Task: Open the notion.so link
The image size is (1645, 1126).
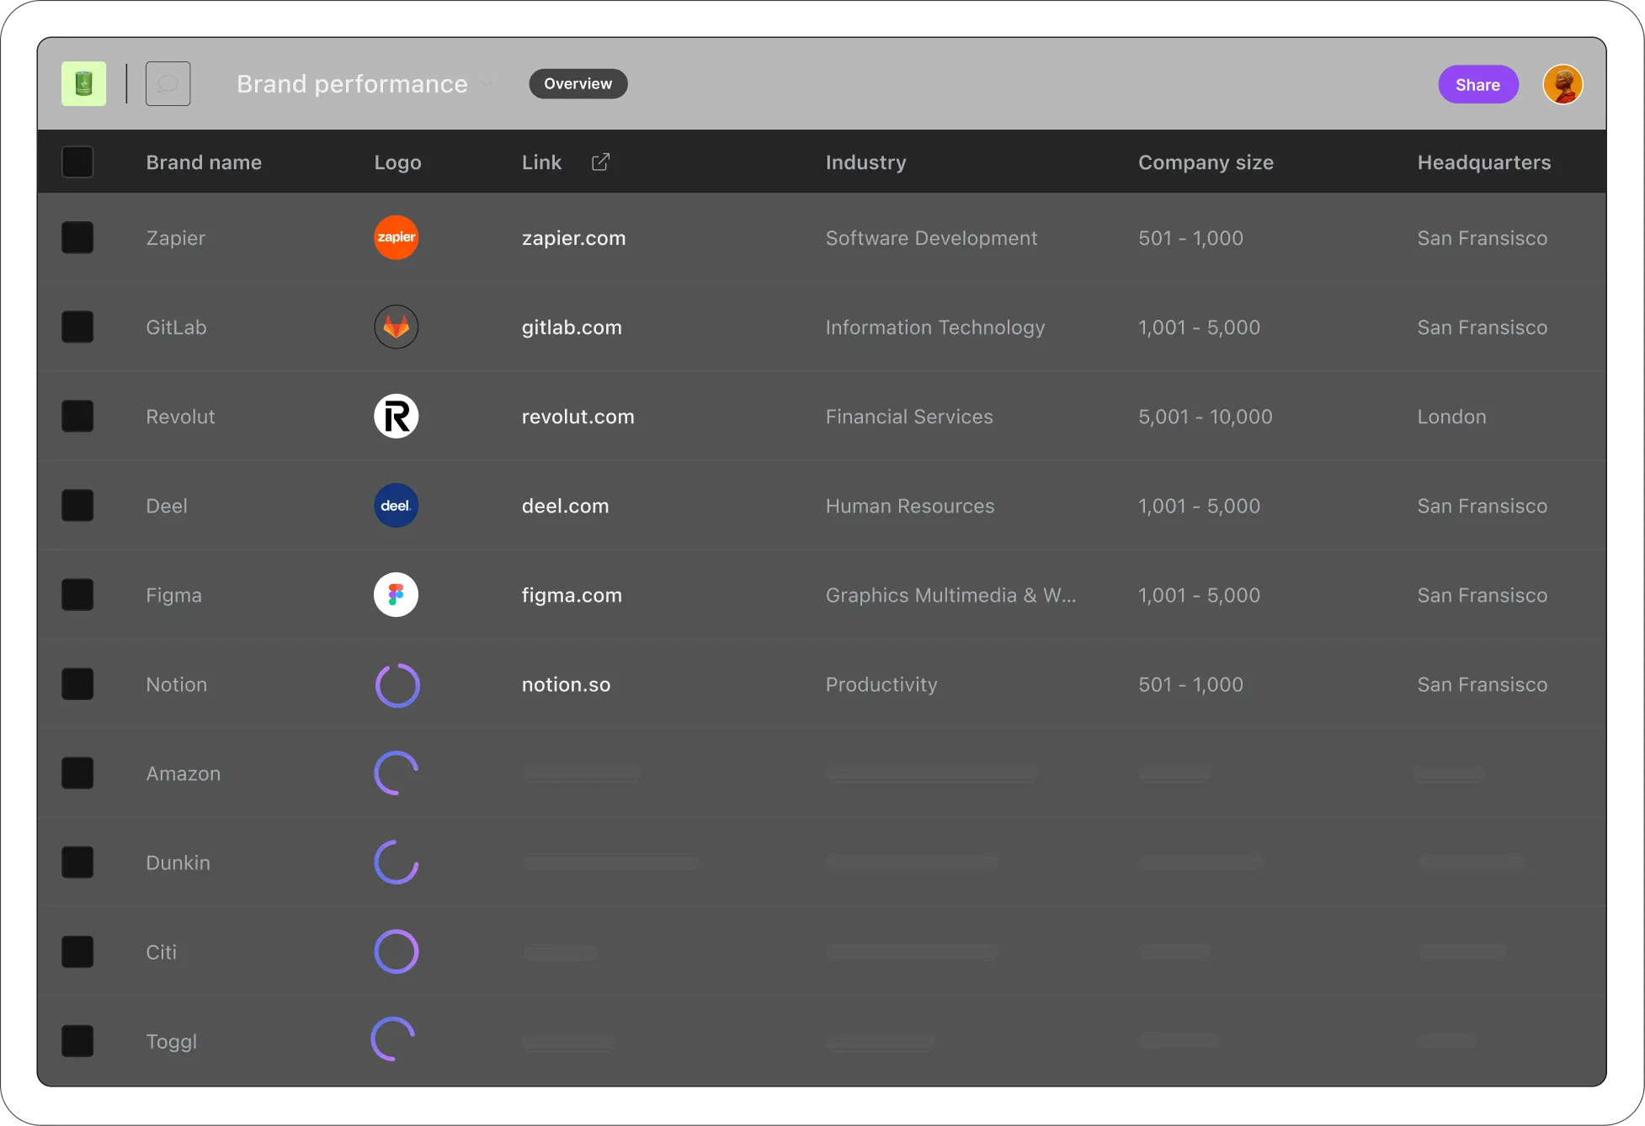Action: coord(566,684)
